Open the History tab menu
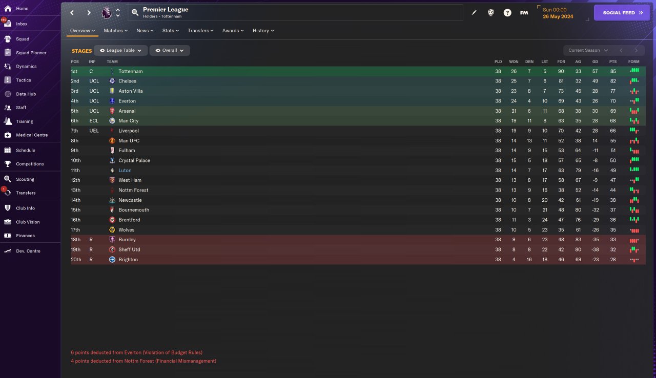656x378 pixels. click(x=263, y=31)
